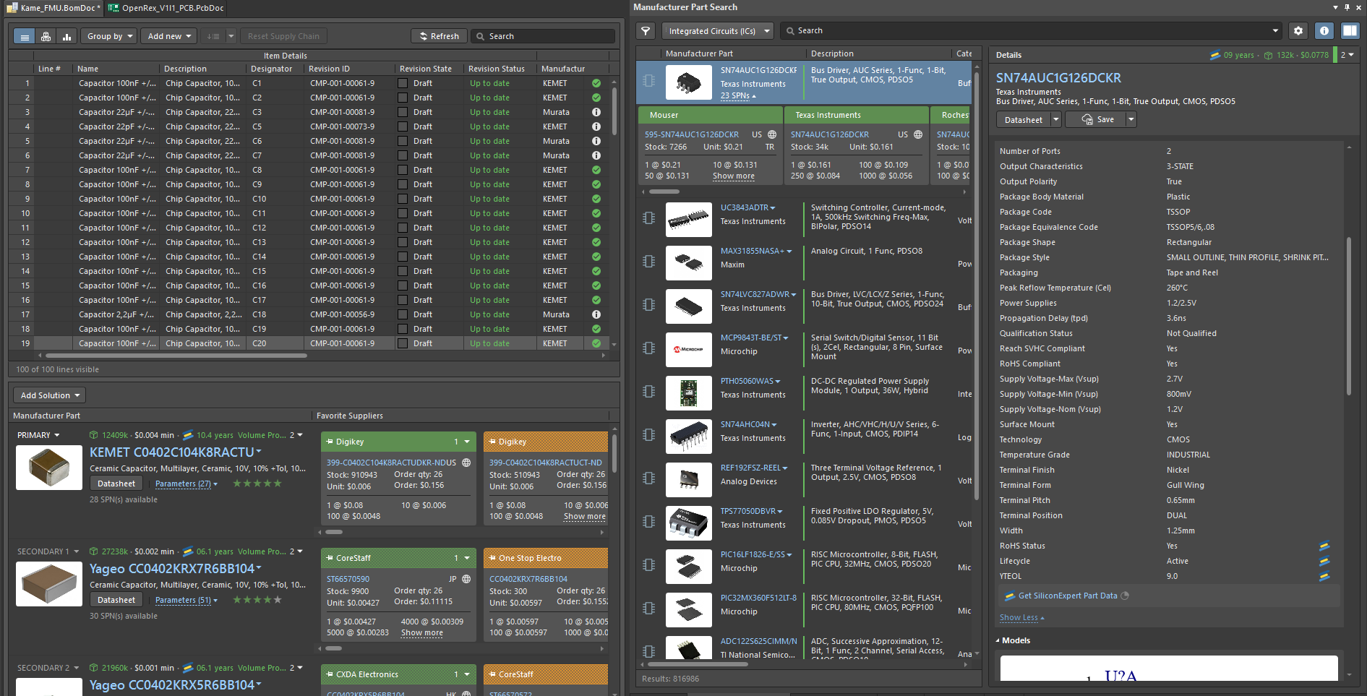This screenshot has width=1367, height=696.
Task: Tick Revision State checkbox for C2
Action: click(403, 98)
